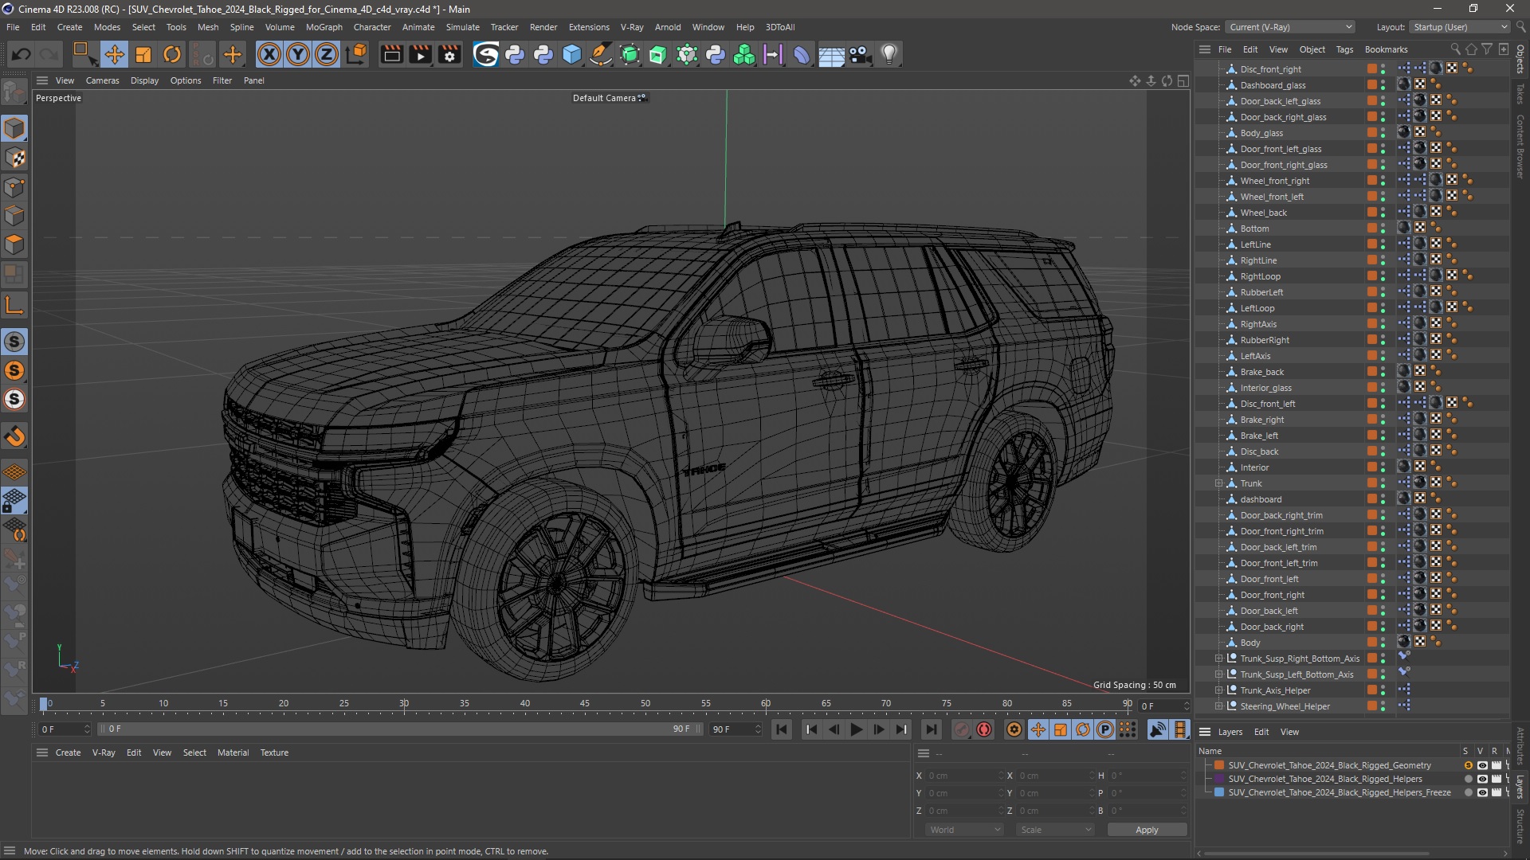Click the Go to Start button
Screen dimensions: 1530x860
[x=782, y=729]
